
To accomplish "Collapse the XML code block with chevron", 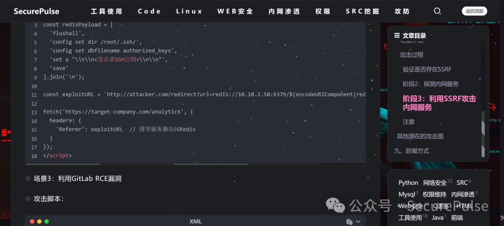I will point(358,221).
